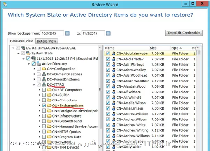Click the user icon for CN=Alf.Witham

tap(114, 92)
